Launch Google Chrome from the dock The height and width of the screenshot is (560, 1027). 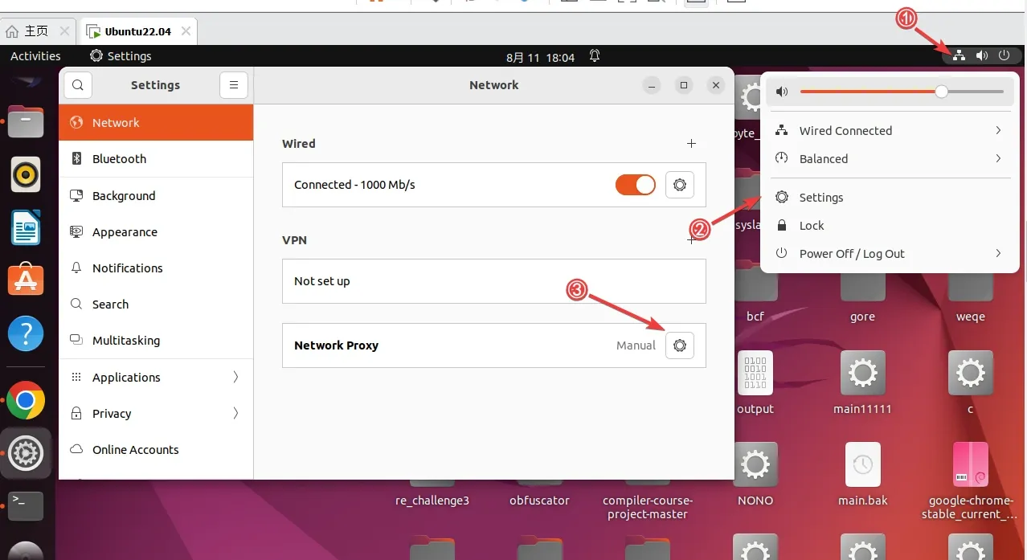coord(26,400)
